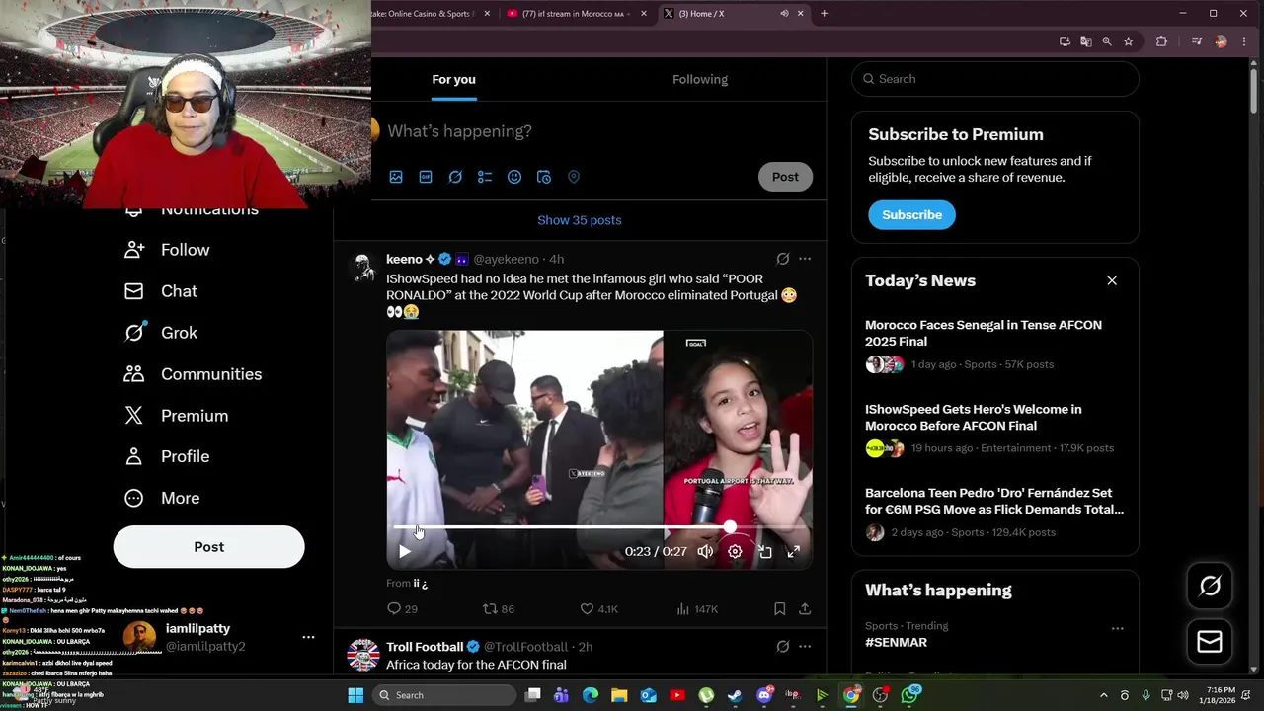Click Grok icon on Troll Football post
Viewport: 1264px width, 711px height.
tap(783, 647)
